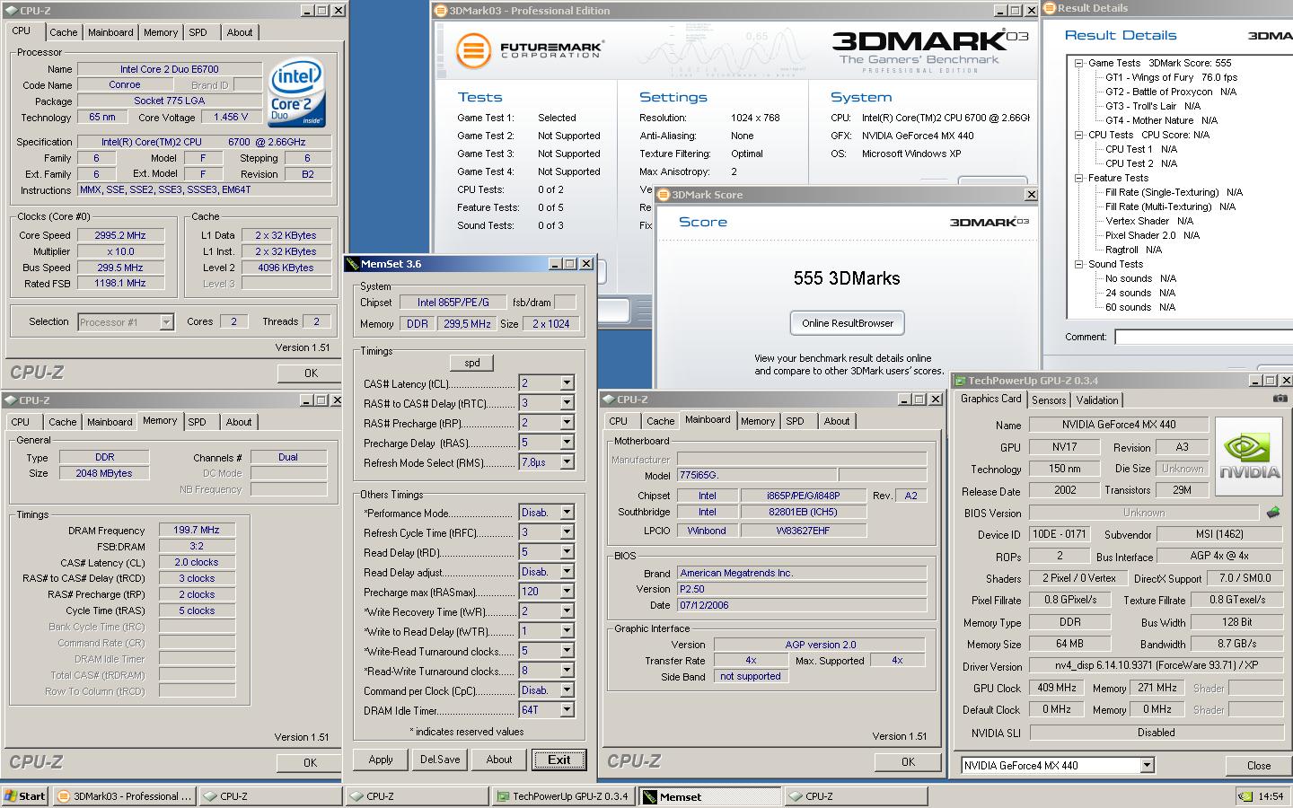Open the Read Delay adjust dropdown
This screenshot has width=1293, height=808.
[x=567, y=572]
